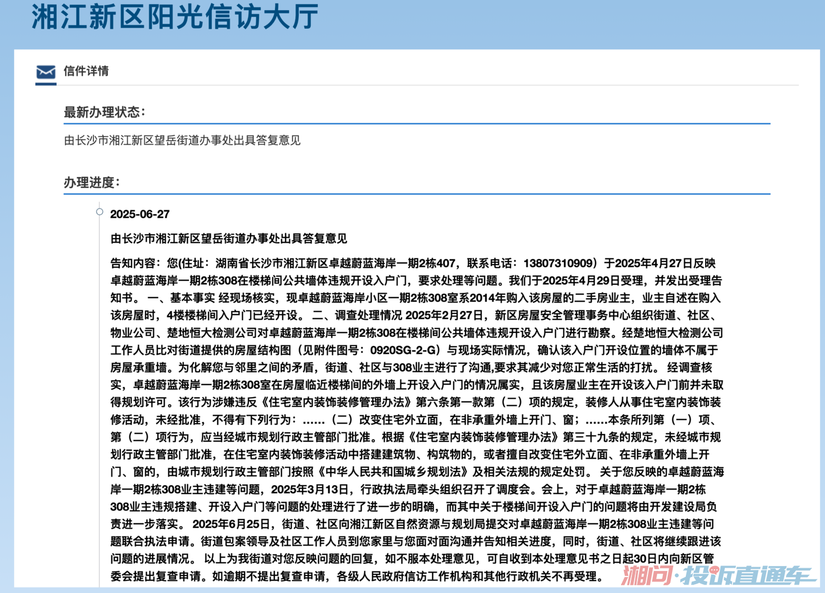The width and height of the screenshot is (825, 593).
Task: Click the bold reply heading under the date
Action: [x=229, y=238]
